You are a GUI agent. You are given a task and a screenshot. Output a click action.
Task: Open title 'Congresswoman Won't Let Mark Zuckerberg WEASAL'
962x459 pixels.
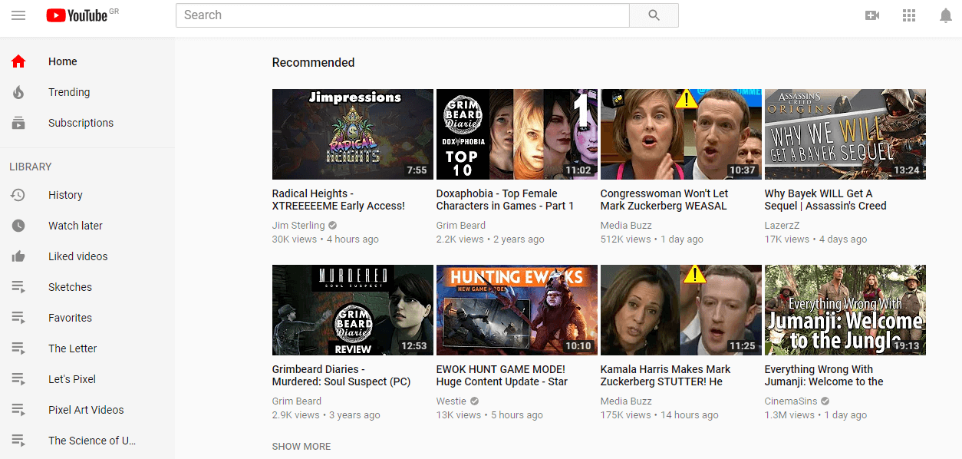click(664, 200)
